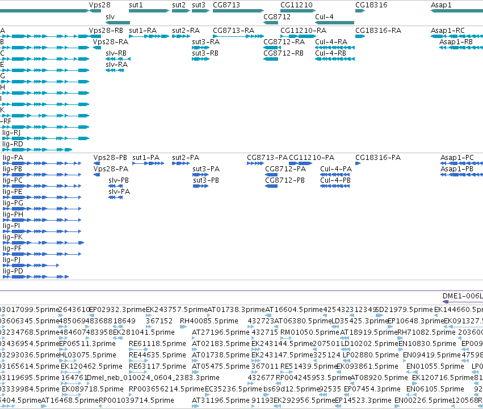Select protein CG8712-PB
Image resolution: width=483 pixels, height=409 pixels.
click(x=271, y=186)
